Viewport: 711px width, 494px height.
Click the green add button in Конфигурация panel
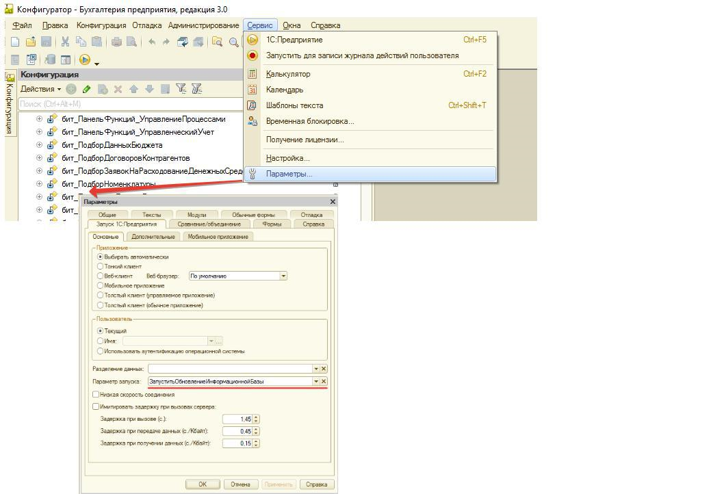pyautogui.click(x=71, y=89)
